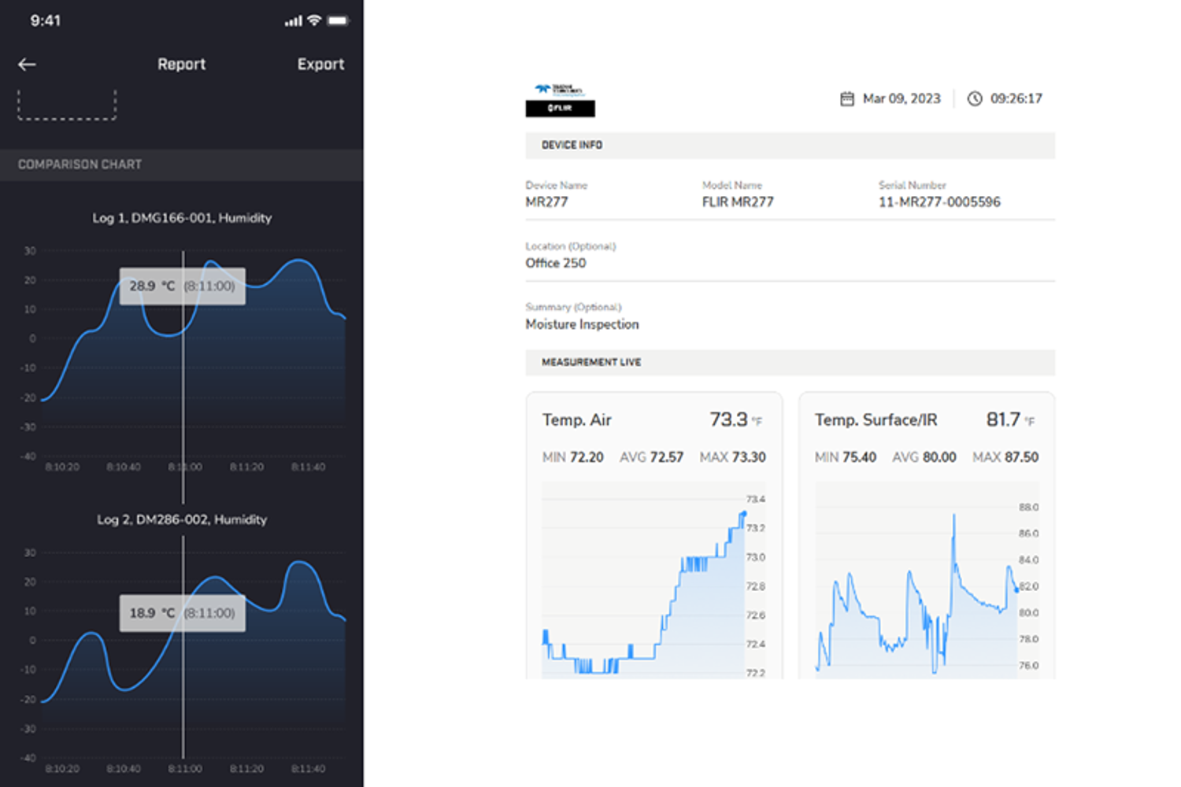This screenshot has width=1181, height=787.
Task: Click the Export button
Action: pyautogui.click(x=320, y=65)
